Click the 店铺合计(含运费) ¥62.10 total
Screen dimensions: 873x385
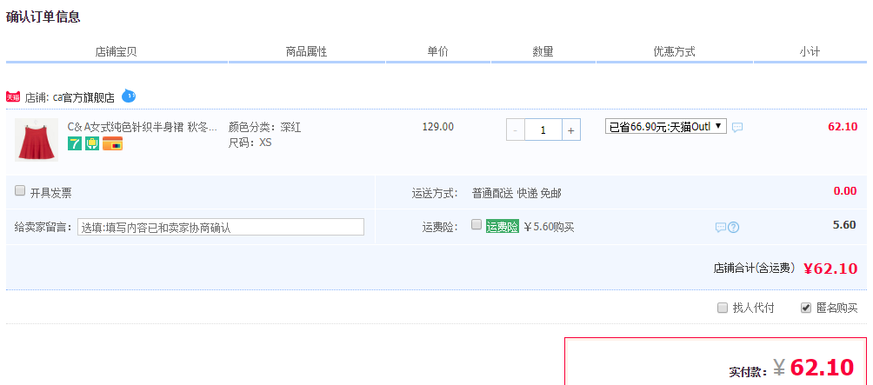click(785, 269)
